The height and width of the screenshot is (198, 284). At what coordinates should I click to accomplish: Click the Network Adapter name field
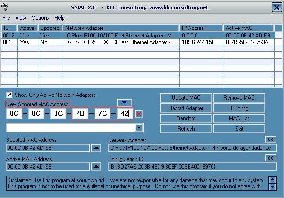coord(192,148)
